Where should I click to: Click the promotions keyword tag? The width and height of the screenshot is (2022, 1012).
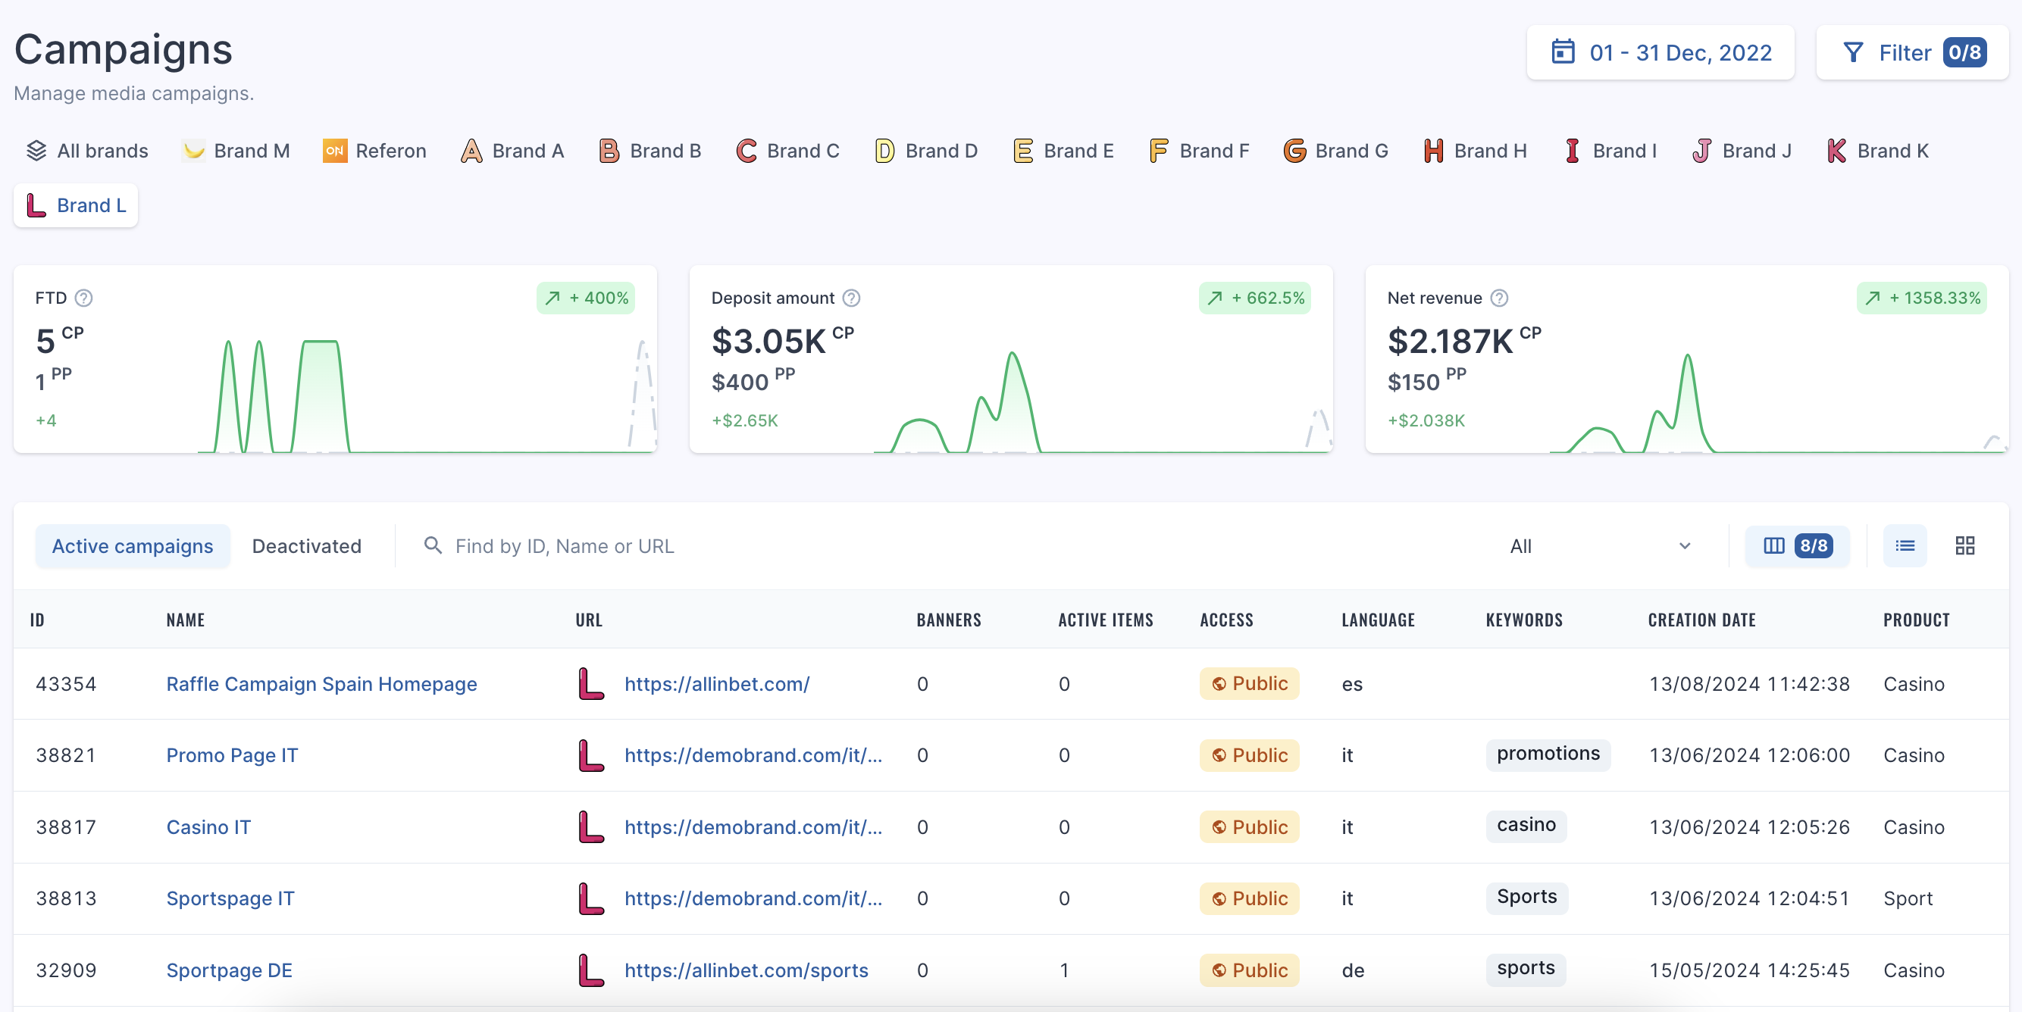[1548, 754]
